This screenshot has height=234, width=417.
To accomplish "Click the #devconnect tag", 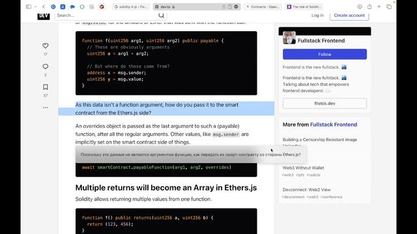I will tap(293, 197).
